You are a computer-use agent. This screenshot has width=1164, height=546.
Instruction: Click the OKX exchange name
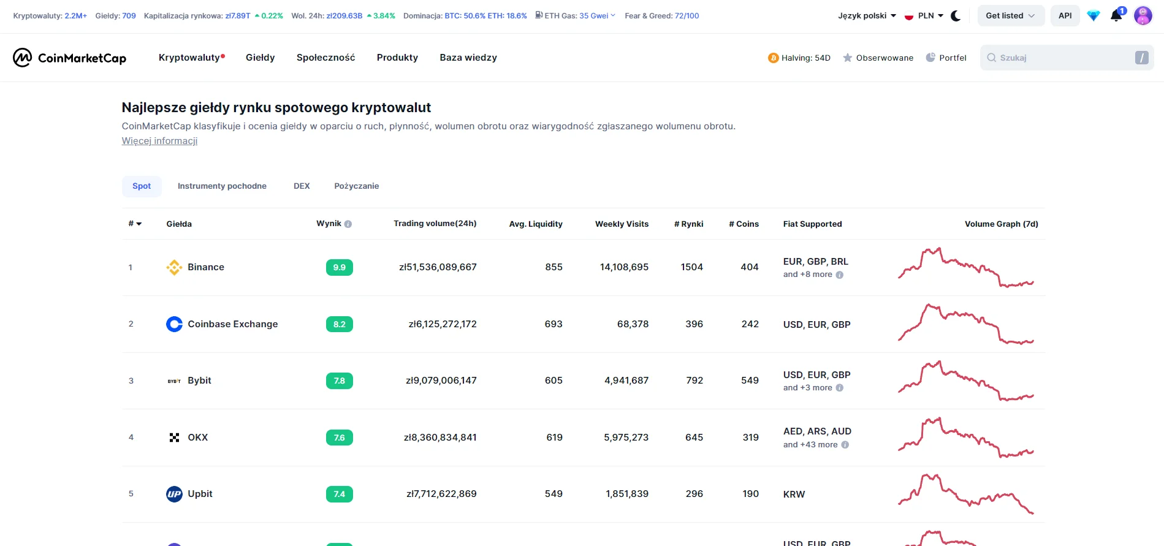tap(198, 438)
